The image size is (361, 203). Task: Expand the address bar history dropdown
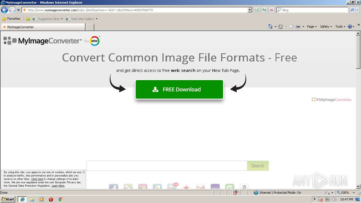[250, 10]
